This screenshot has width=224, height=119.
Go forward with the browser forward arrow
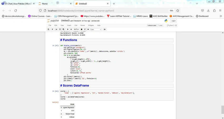[10, 11]
